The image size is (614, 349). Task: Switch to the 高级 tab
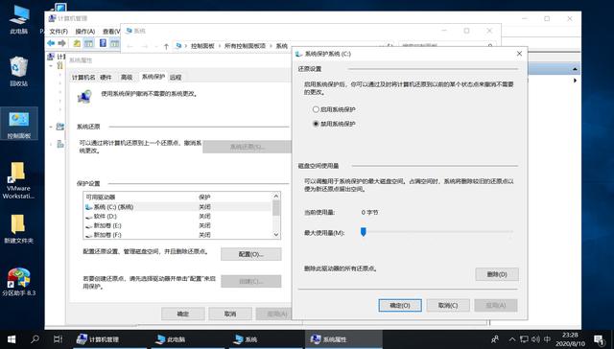[x=127, y=78]
